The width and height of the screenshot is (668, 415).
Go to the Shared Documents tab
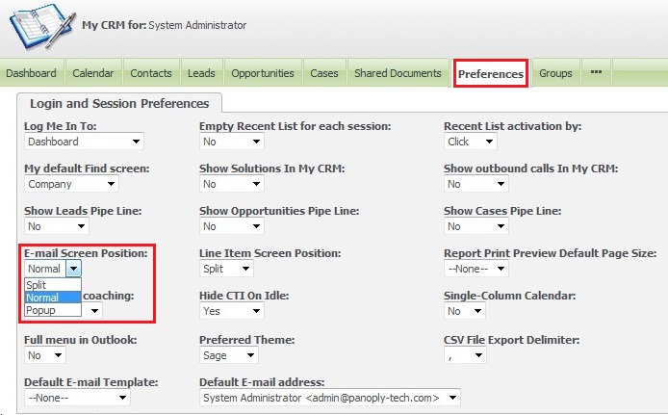pyautogui.click(x=397, y=73)
